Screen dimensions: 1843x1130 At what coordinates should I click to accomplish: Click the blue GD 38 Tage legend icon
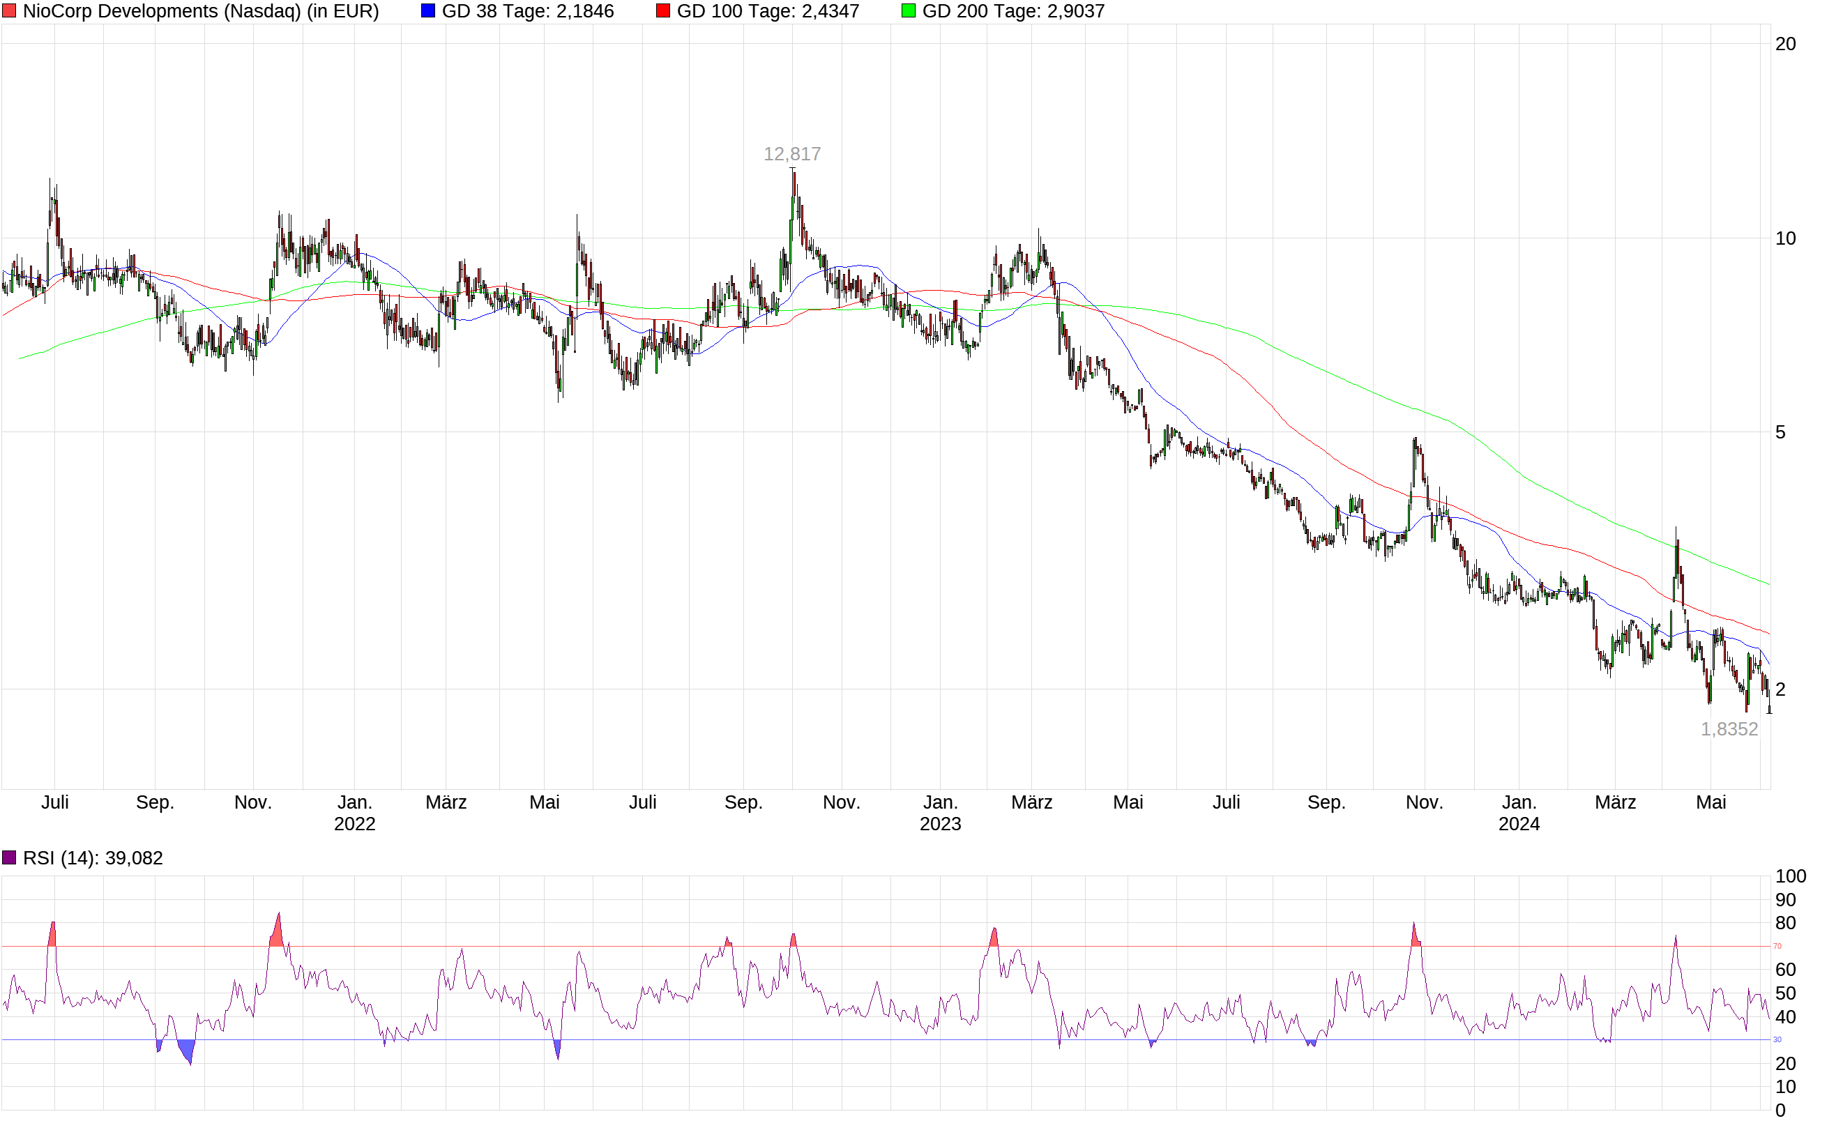coord(429,10)
